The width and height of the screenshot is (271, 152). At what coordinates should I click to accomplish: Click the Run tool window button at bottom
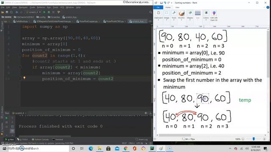coord(10,139)
